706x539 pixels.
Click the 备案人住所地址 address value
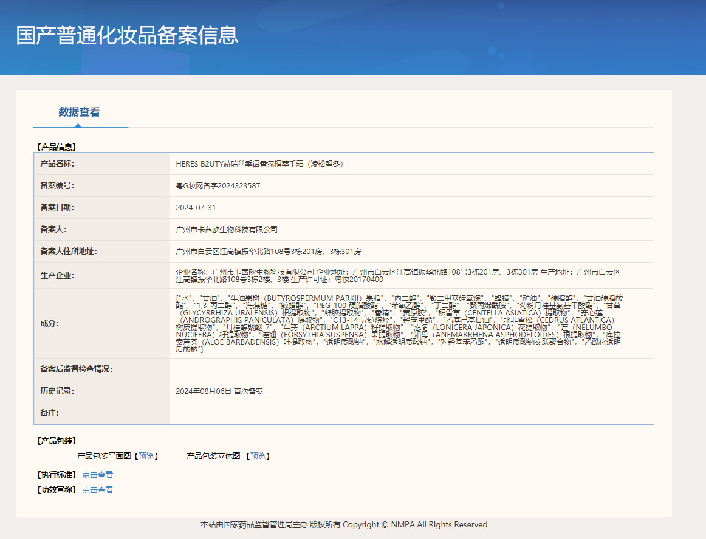click(268, 252)
